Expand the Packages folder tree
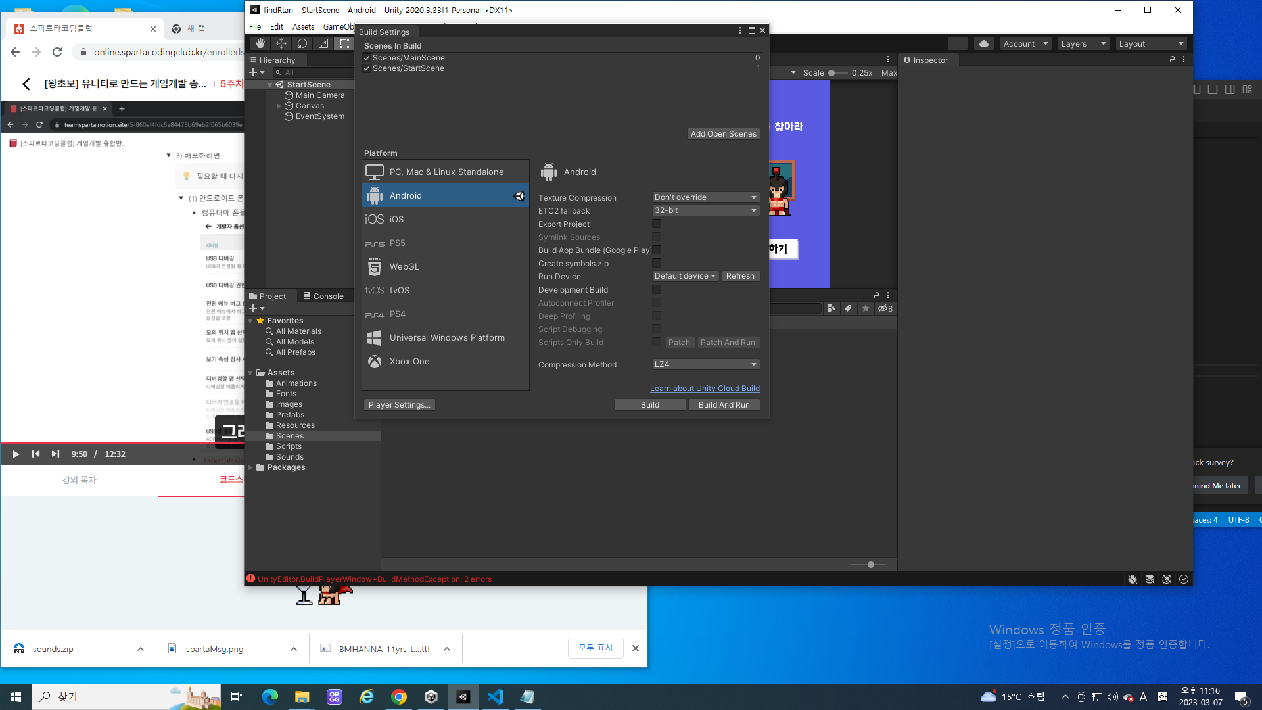1262x710 pixels. click(x=250, y=467)
